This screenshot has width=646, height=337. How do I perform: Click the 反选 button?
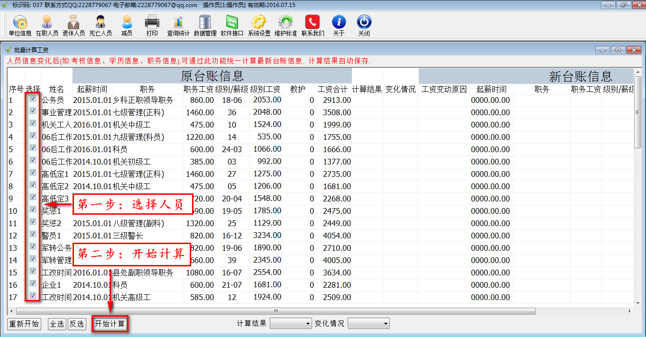[x=77, y=324]
